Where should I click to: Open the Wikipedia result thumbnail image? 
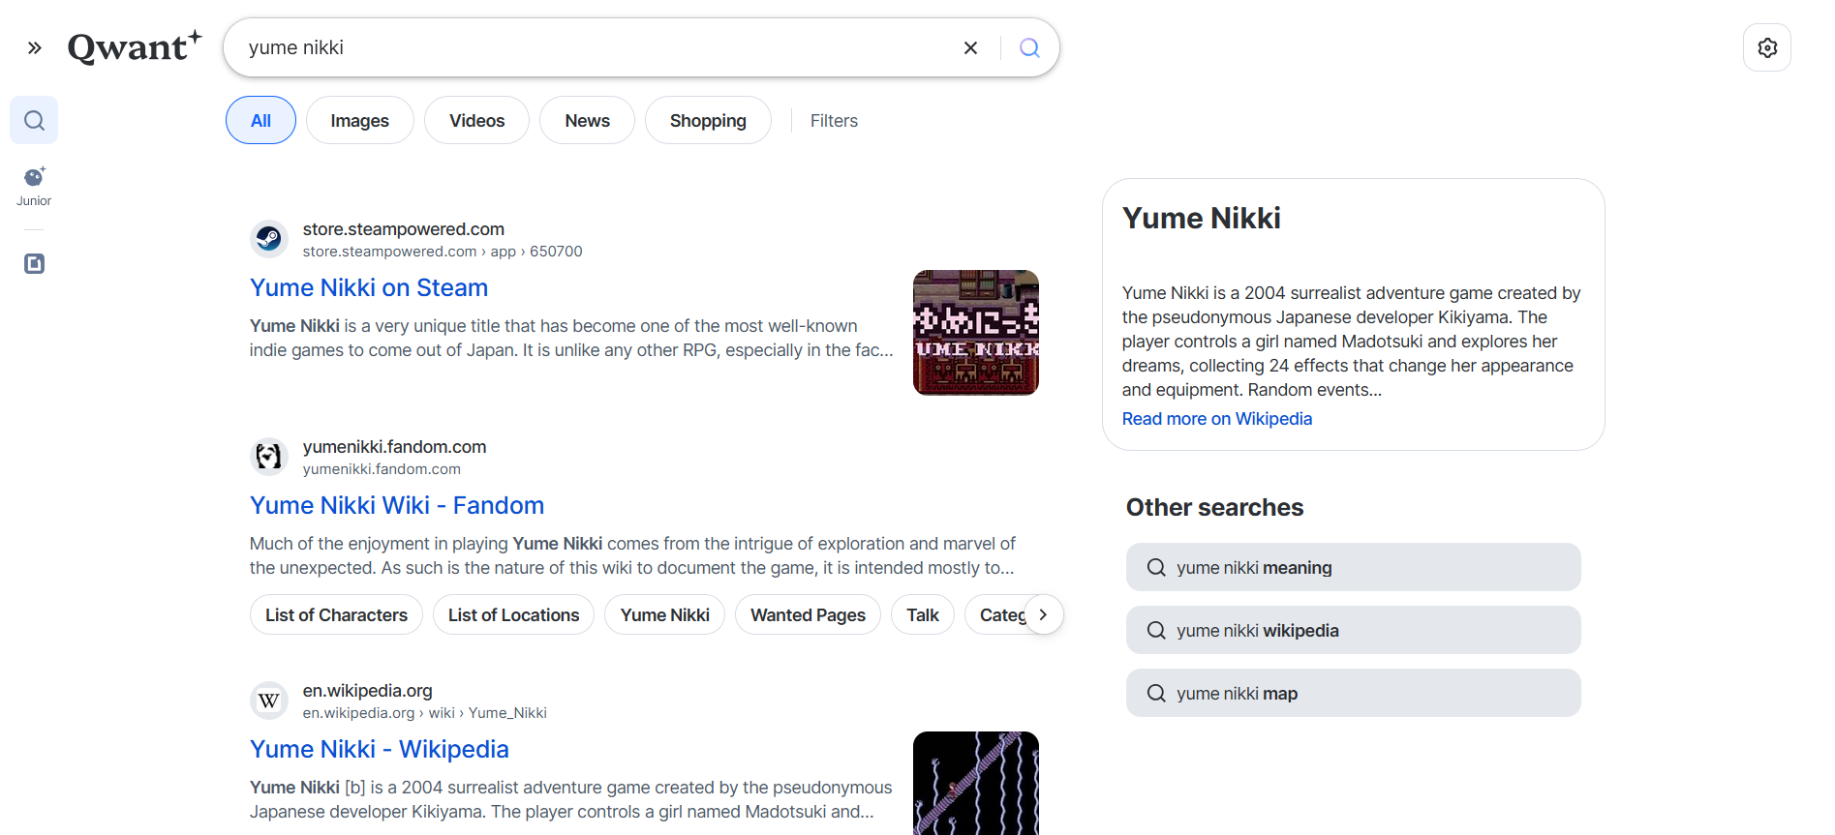pyautogui.click(x=975, y=783)
